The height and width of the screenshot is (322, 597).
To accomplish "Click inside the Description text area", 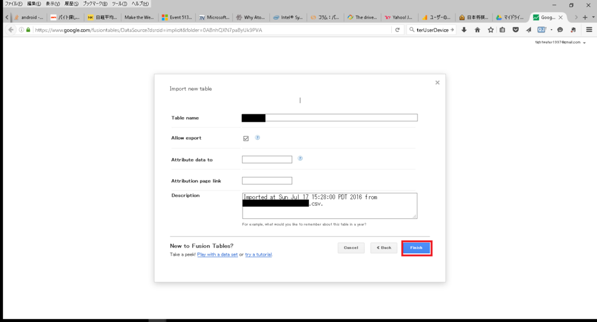I will [x=330, y=206].
